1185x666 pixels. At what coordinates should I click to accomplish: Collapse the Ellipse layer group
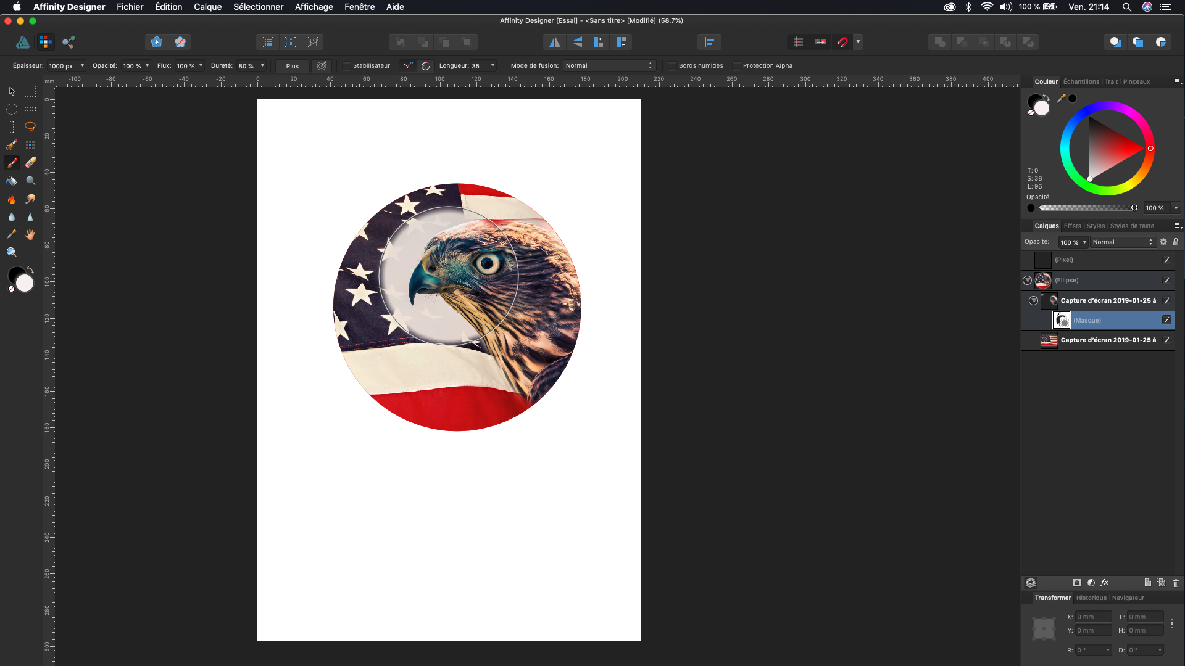tap(1028, 280)
